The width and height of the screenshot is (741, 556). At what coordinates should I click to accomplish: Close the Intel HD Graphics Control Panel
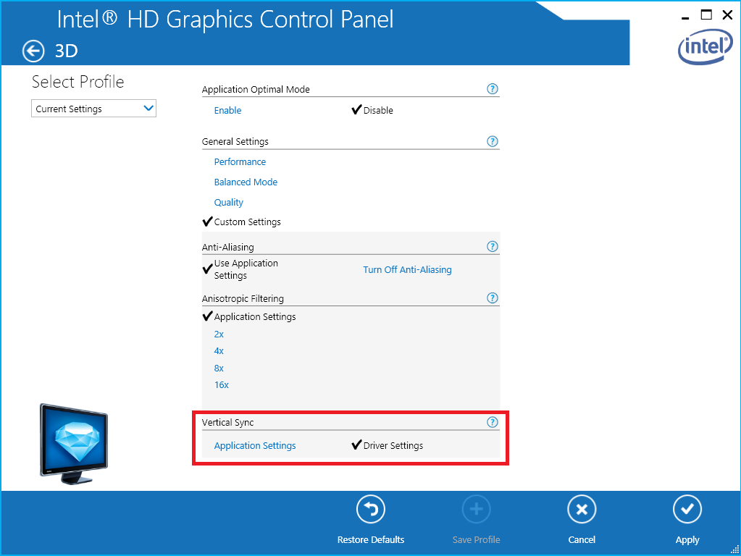click(x=727, y=14)
